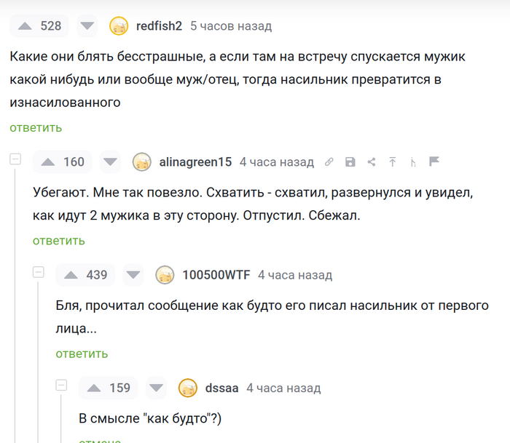Collapse 100500WTF's reply branch

39,272
